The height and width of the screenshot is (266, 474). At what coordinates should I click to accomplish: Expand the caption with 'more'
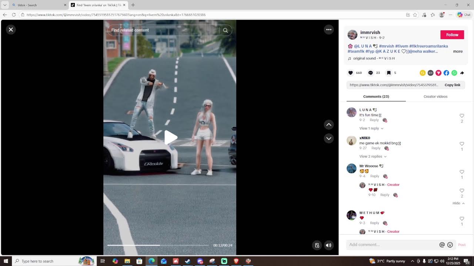(458, 51)
